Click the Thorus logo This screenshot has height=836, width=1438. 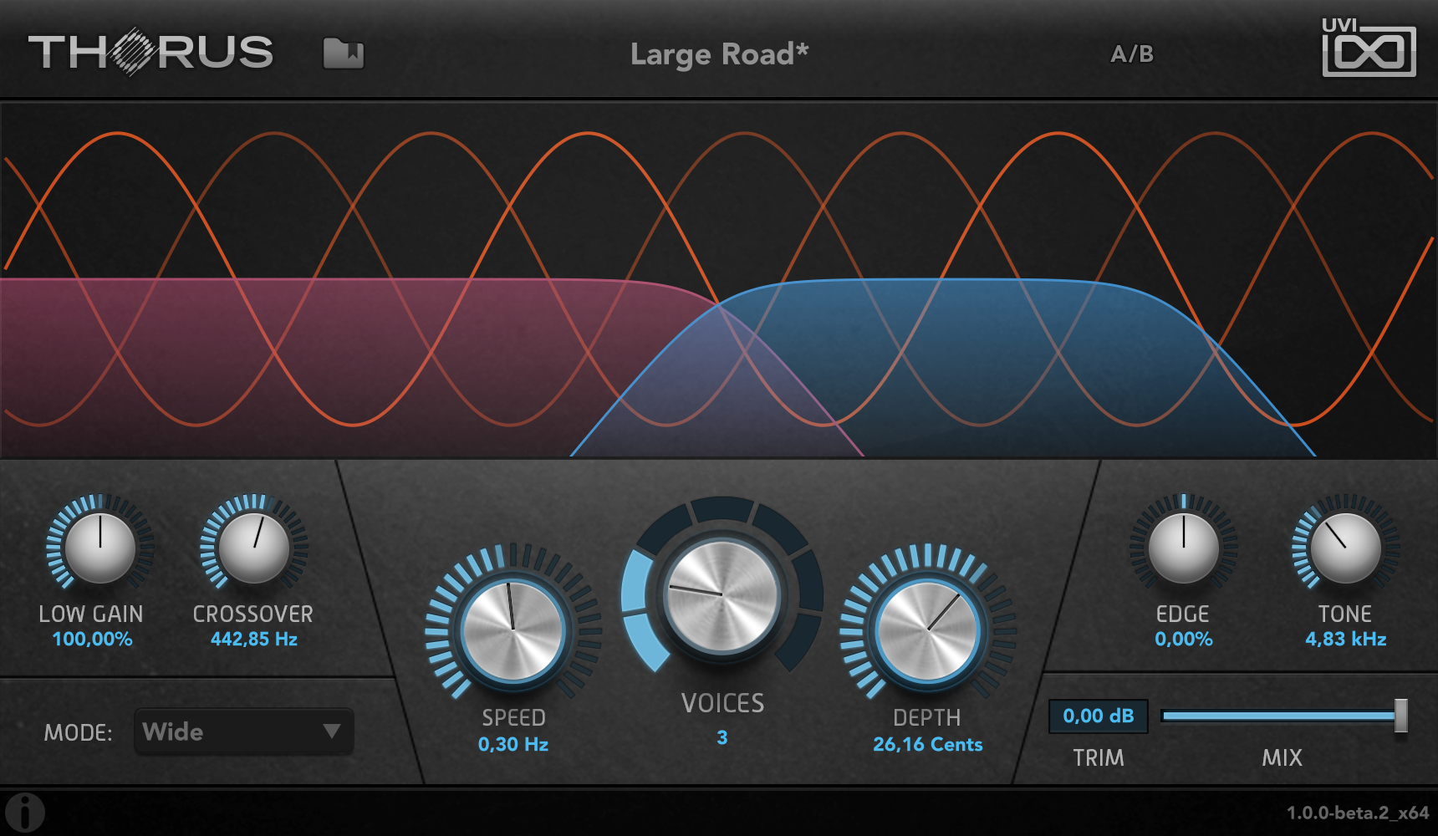(150, 52)
